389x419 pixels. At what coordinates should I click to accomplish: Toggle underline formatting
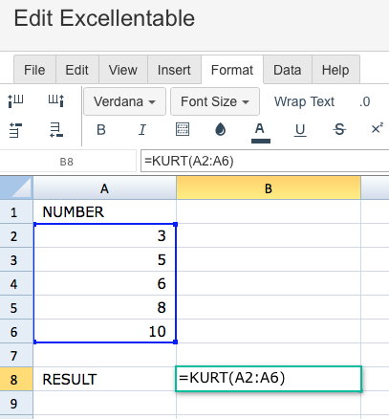(300, 130)
